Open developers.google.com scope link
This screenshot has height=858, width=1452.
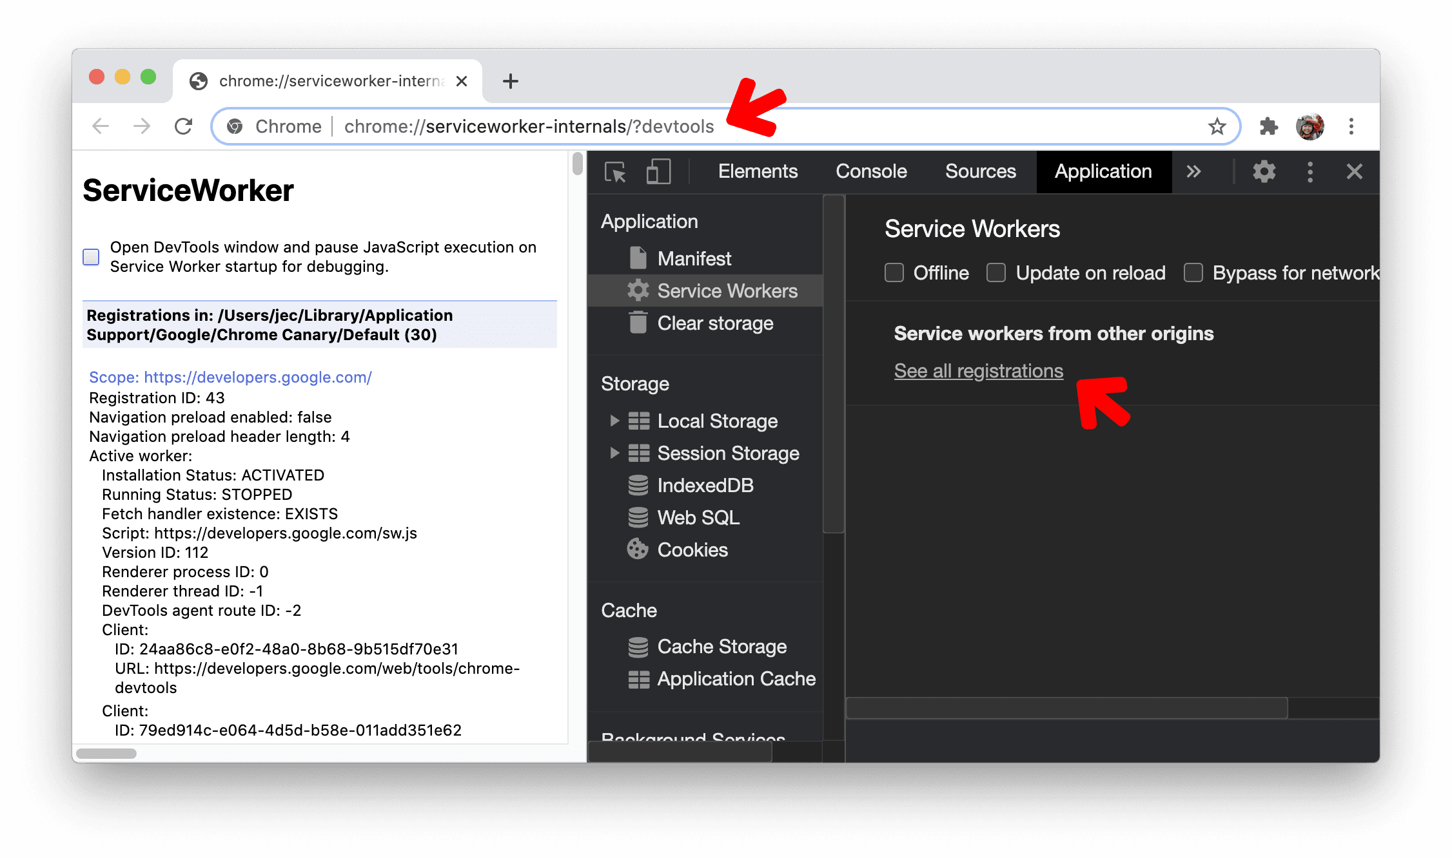point(230,378)
